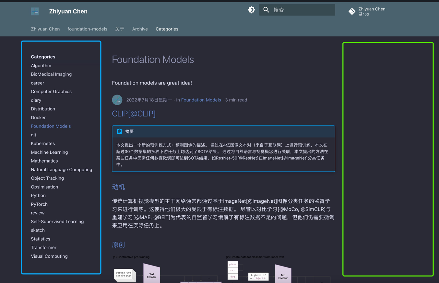Toggle the dark mode theme switcher

click(x=251, y=10)
